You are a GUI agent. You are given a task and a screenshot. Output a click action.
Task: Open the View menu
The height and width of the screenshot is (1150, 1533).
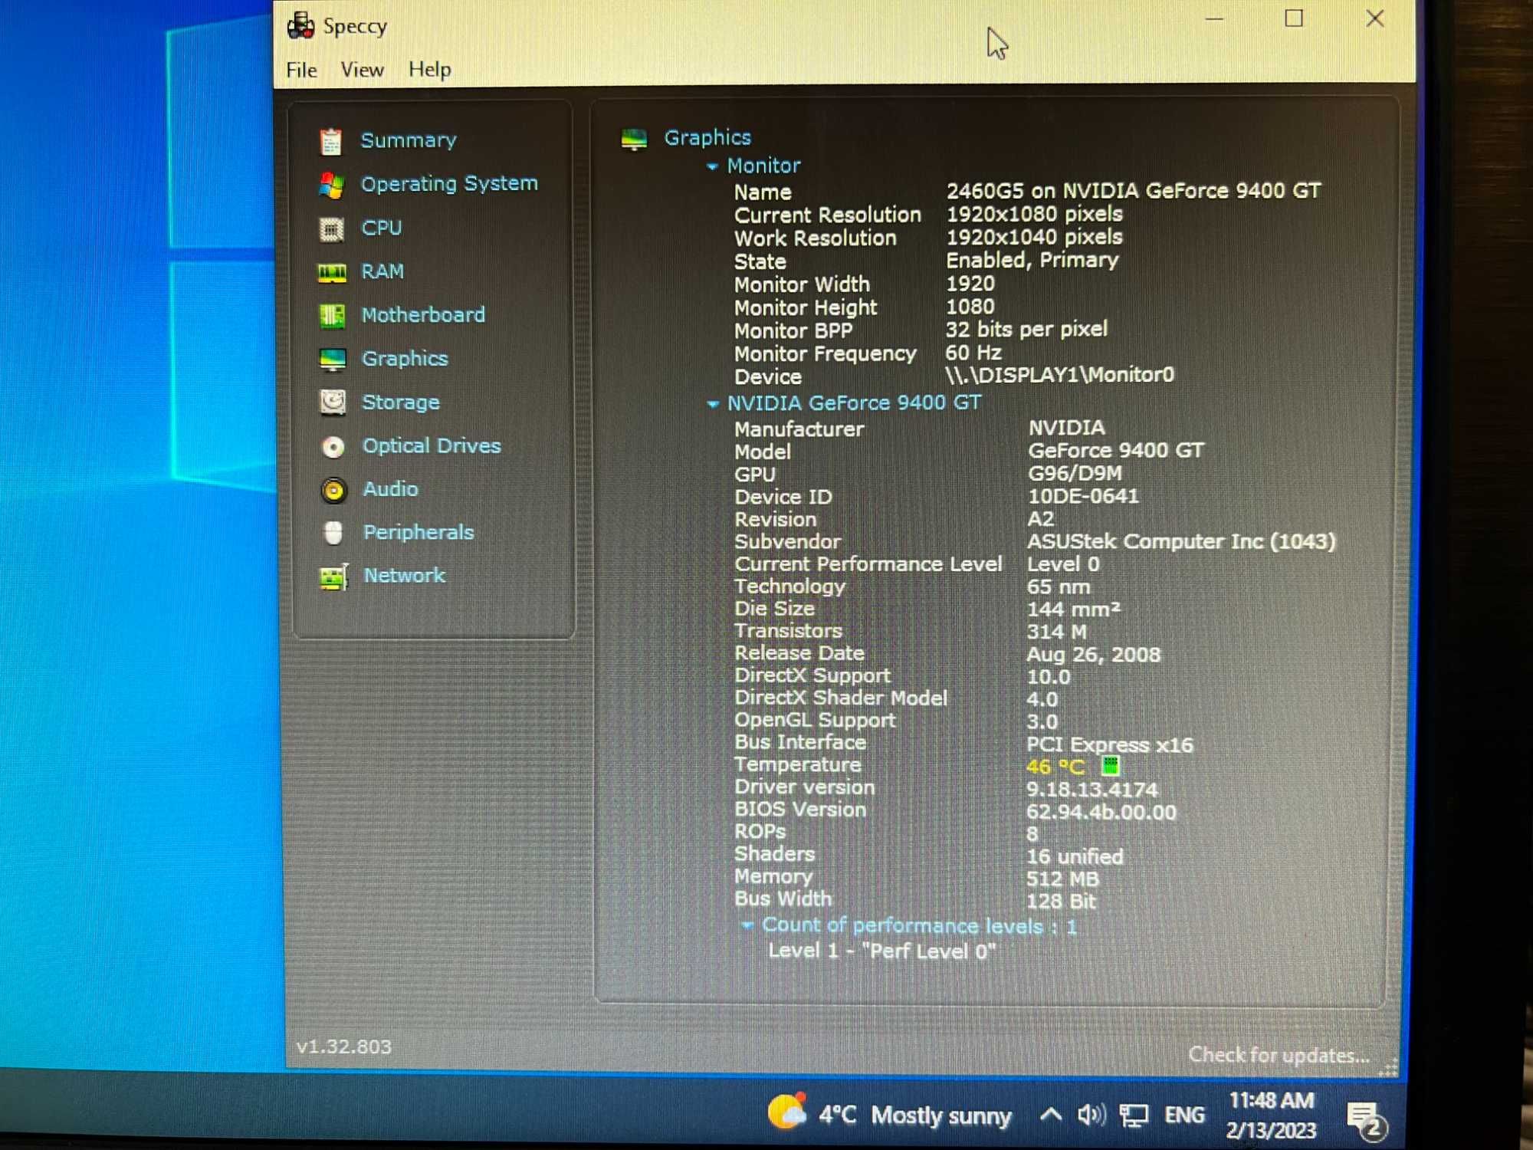tap(361, 69)
